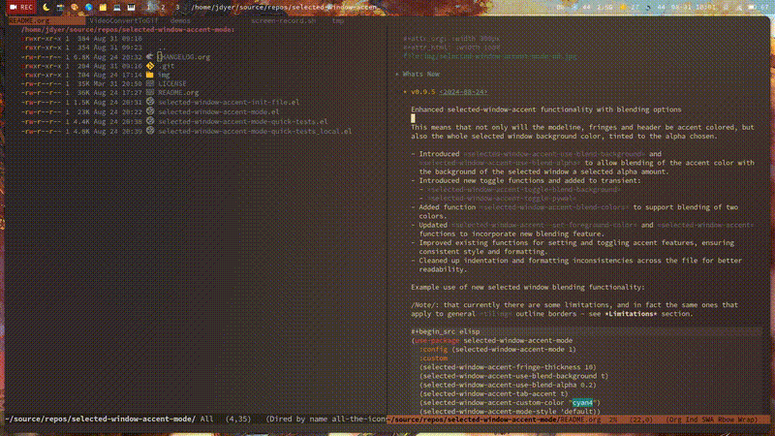Click the Dired directory path header
775x436 pixels.
pyautogui.click(x=128, y=30)
